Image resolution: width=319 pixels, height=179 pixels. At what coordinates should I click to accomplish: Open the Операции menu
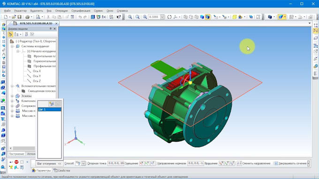click(x=61, y=11)
